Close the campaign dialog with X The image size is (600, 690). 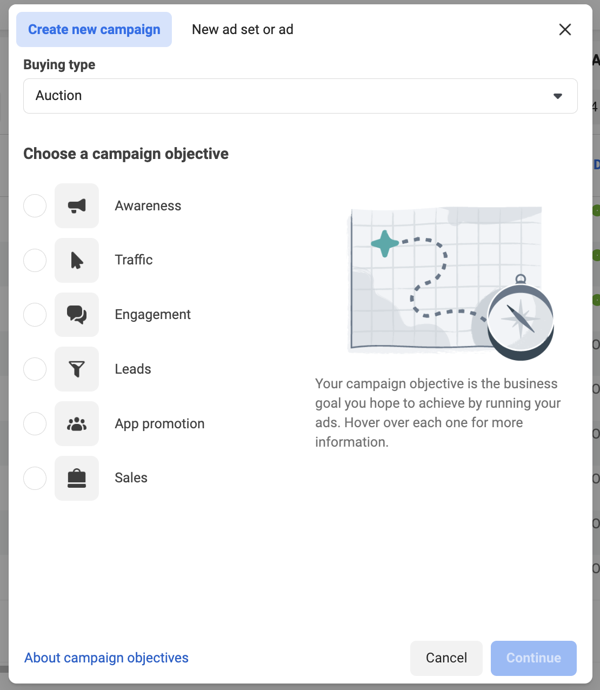(565, 30)
